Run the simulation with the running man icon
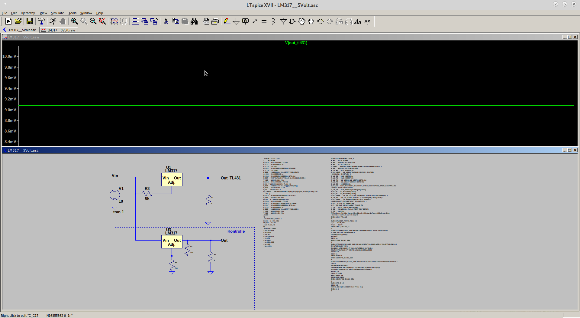Viewport: 580px width, 318px height. [53, 21]
